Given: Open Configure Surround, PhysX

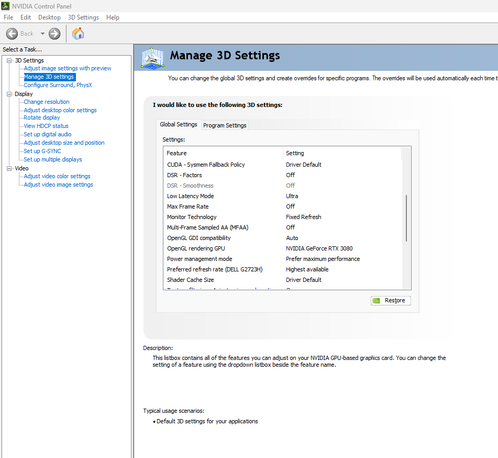Looking at the screenshot, I should pyautogui.click(x=58, y=85).
